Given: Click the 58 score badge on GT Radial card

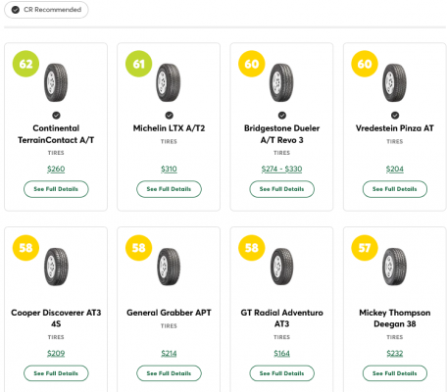Looking at the screenshot, I should pos(252,248).
